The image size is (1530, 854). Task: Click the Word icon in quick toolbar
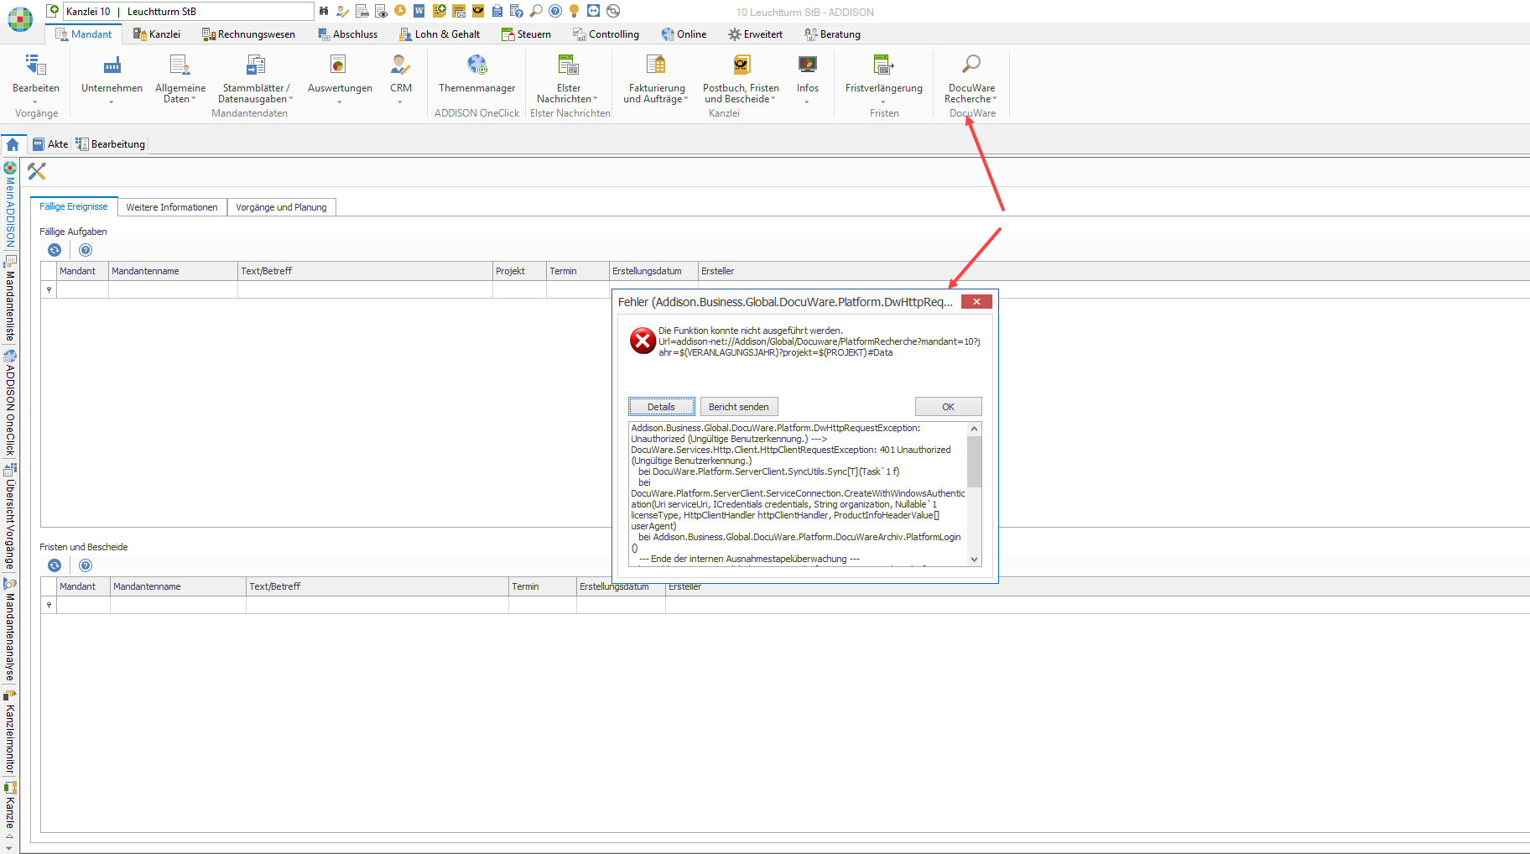click(419, 11)
